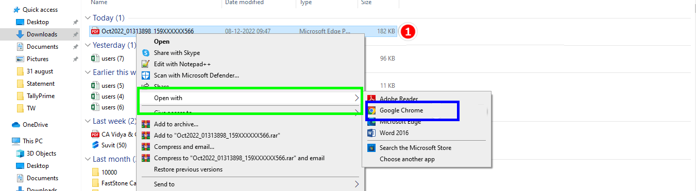Click WinRAR icon beside Add to archive
The height and width of the screenshot is (191, 696).
click(x=145, y=124)
